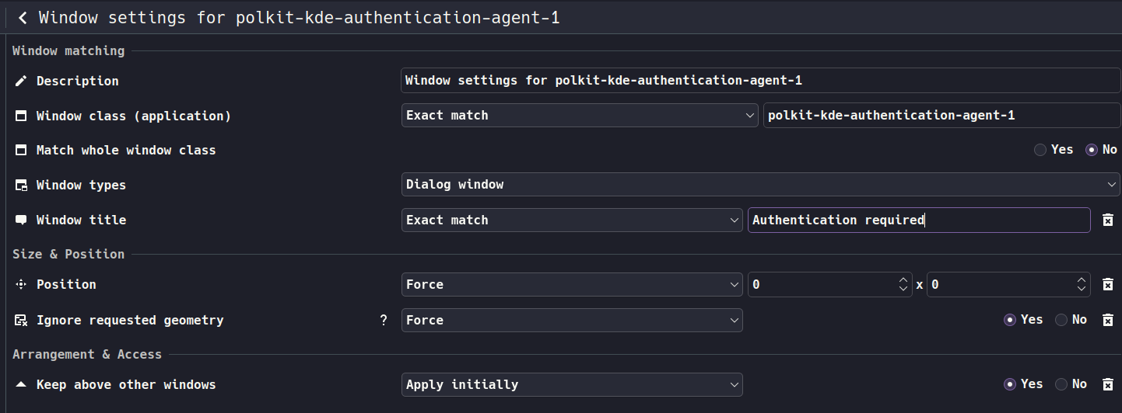This screenshot has width=1122, height=413.
Task: Remove the Keep above other windows rule
Action: click(1108, 384)
